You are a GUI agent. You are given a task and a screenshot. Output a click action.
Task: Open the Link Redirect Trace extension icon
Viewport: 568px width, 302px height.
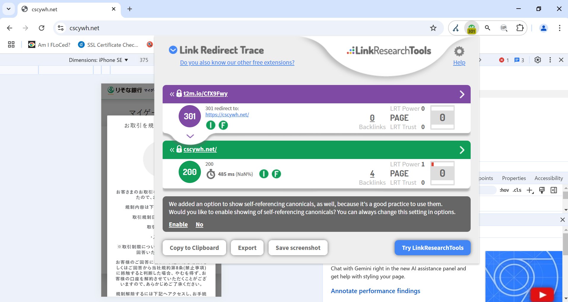pyautogui.click(x=471, y=28)
